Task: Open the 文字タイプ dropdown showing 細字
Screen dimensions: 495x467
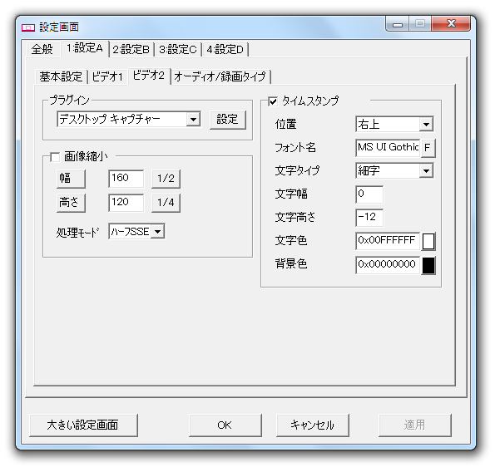Action: (394, 171)
